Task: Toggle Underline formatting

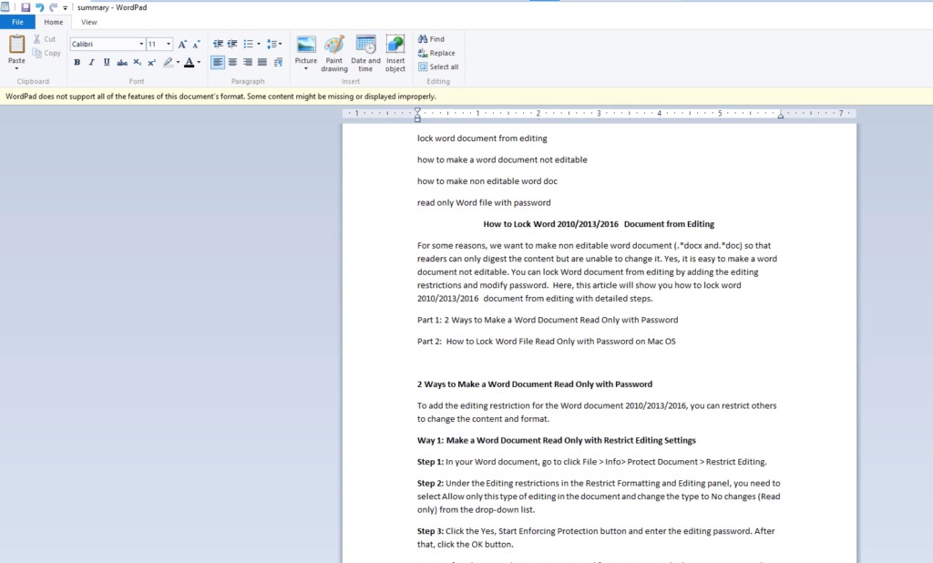Action: pos(107,63)
